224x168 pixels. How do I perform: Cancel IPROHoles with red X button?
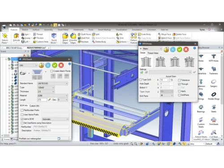(x=186, y=49)
